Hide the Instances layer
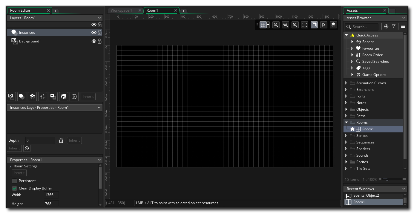The width and height of the screenshot is (414, 214). 94,33
